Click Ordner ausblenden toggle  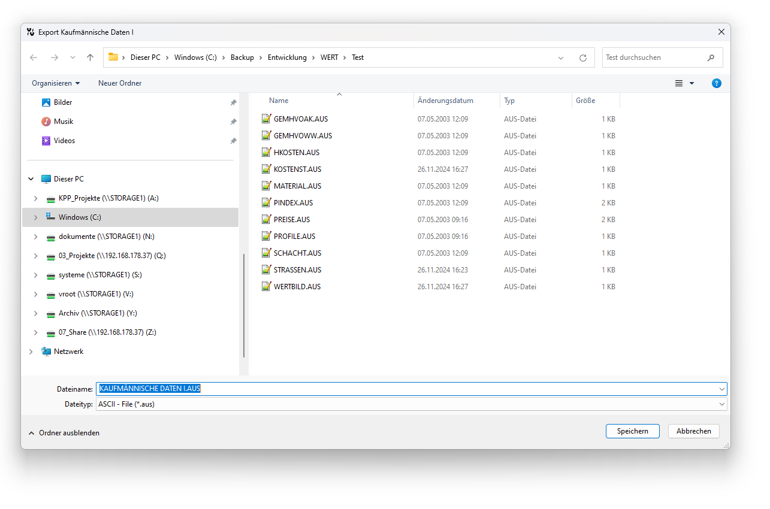pos(64,432)
